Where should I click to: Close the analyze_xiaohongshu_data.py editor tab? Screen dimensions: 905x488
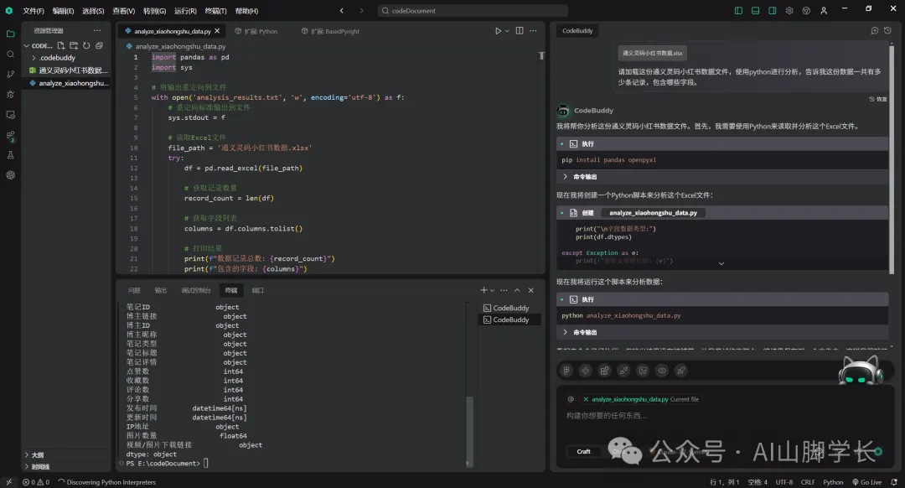pos(217,31)
